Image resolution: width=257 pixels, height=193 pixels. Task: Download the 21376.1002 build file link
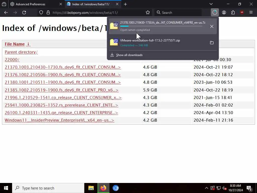63,75
